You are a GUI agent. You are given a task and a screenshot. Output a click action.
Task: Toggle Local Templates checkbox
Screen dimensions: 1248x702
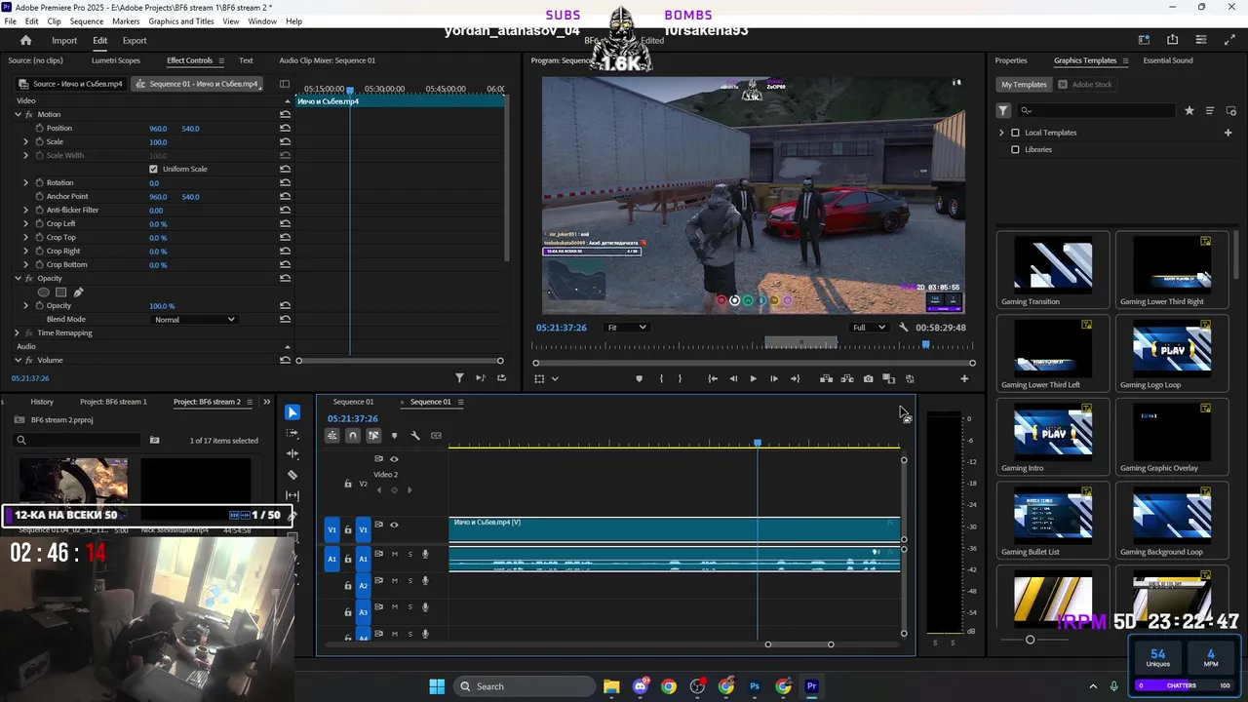click(1015, 133)
